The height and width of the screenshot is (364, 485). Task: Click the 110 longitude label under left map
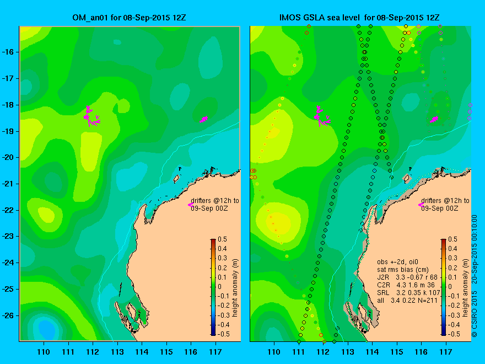click(44, 352)
